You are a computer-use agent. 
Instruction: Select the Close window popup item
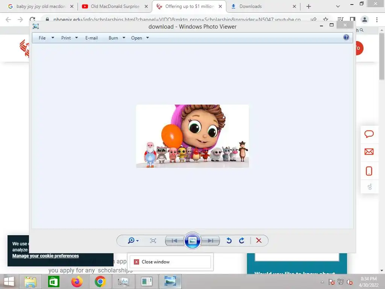pos(170,262)
